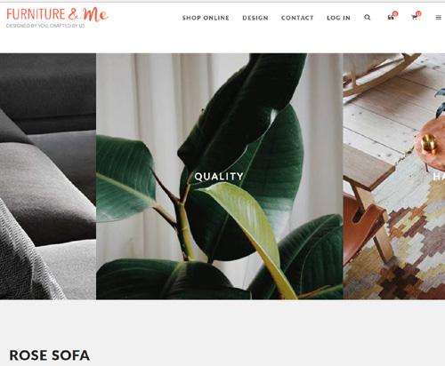The width and height of the screenshot is (445, 366).
Task: Open the quote requests icon
Action: tap(391, 18)
